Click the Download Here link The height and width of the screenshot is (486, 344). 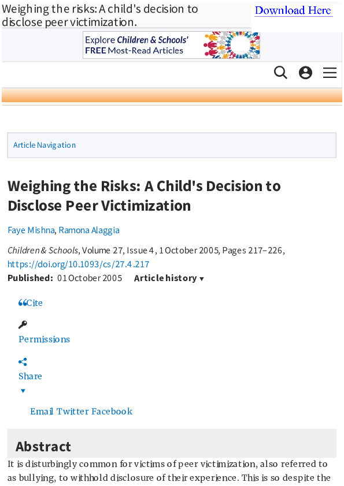(x=293, y=10)
